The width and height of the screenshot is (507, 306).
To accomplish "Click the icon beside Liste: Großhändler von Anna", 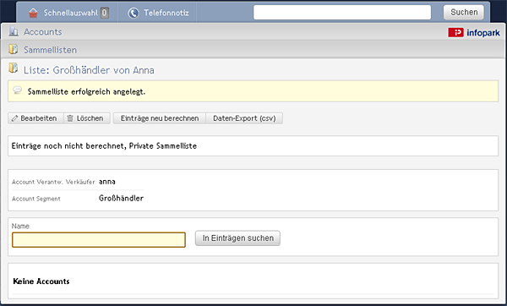I will [14, 68].
